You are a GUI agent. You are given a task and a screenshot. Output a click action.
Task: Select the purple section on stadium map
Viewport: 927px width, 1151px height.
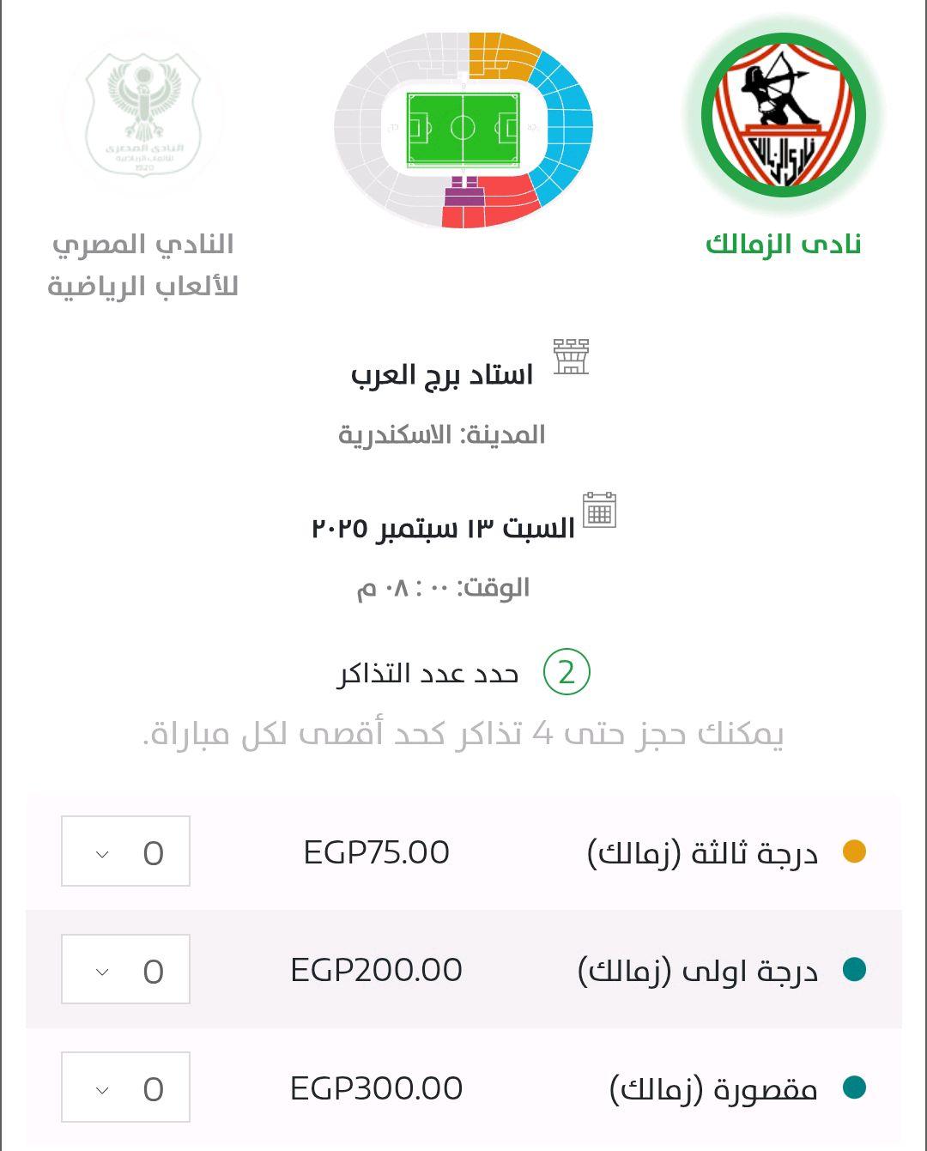click(463, 193)
